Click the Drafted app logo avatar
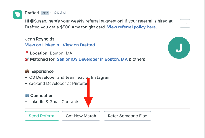 pos(18,15)
